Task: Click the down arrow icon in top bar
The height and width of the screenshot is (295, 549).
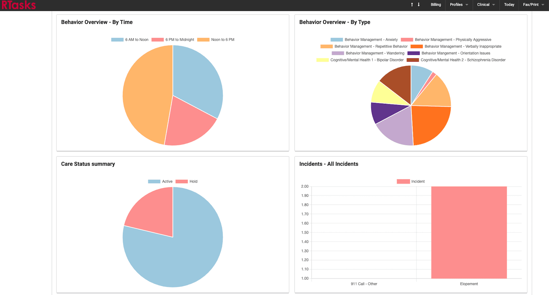Action: point(419,4)
